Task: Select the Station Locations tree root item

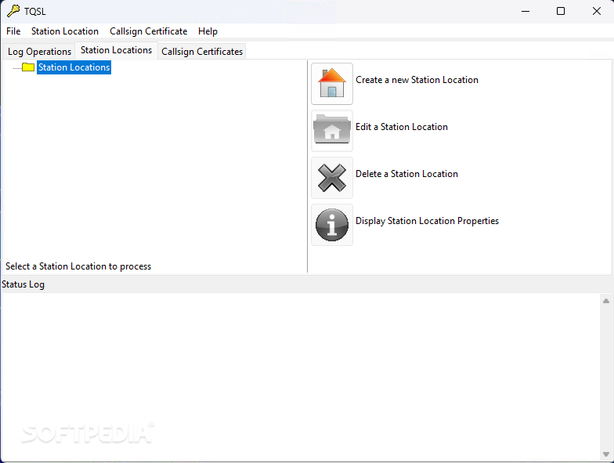Action: pyautogui.click(x=74, y=67)
